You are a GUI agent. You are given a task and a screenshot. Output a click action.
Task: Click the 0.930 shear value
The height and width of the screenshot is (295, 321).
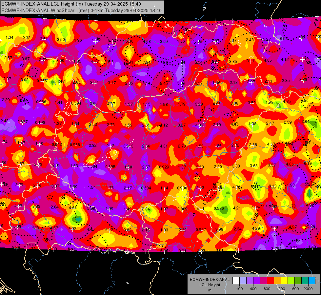pos(182,188)
